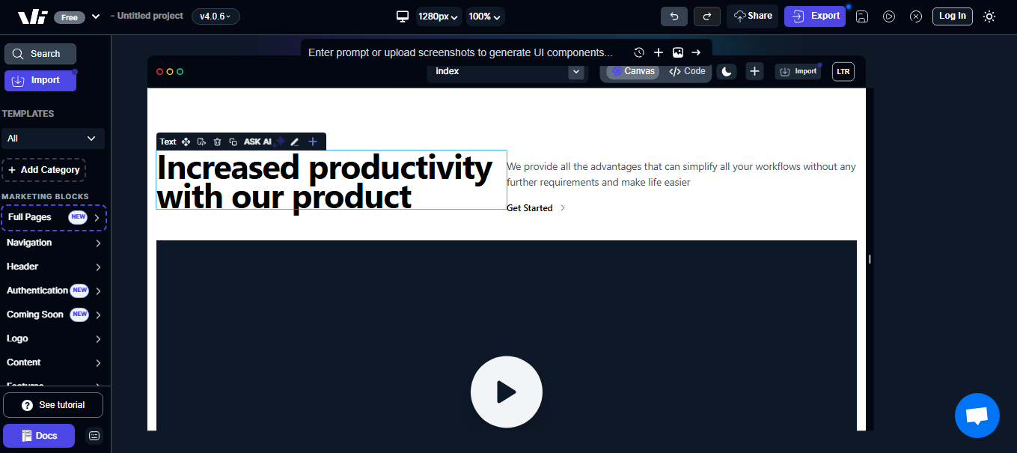Open the All templates filter dropdown
Screen dimensions: 1017x453
pyautogui.click(x=52, y=139)
